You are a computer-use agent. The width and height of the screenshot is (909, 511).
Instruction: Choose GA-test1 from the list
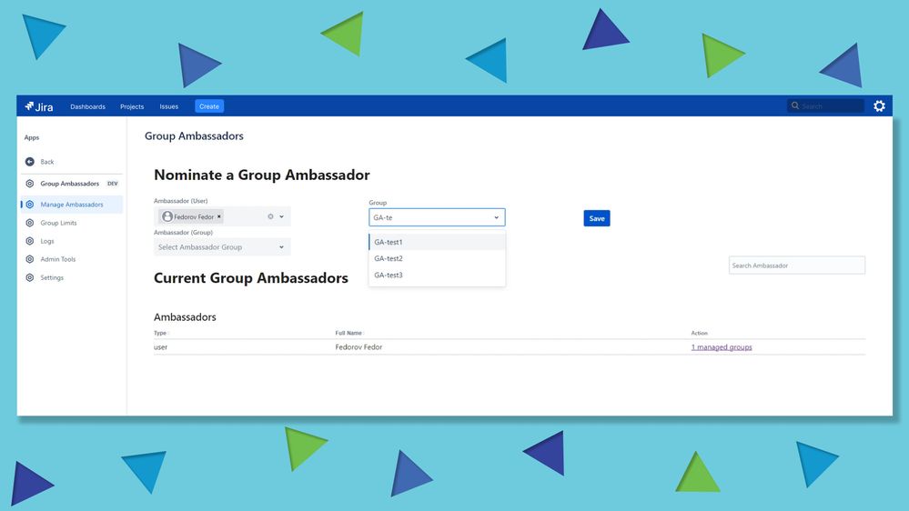437,242
